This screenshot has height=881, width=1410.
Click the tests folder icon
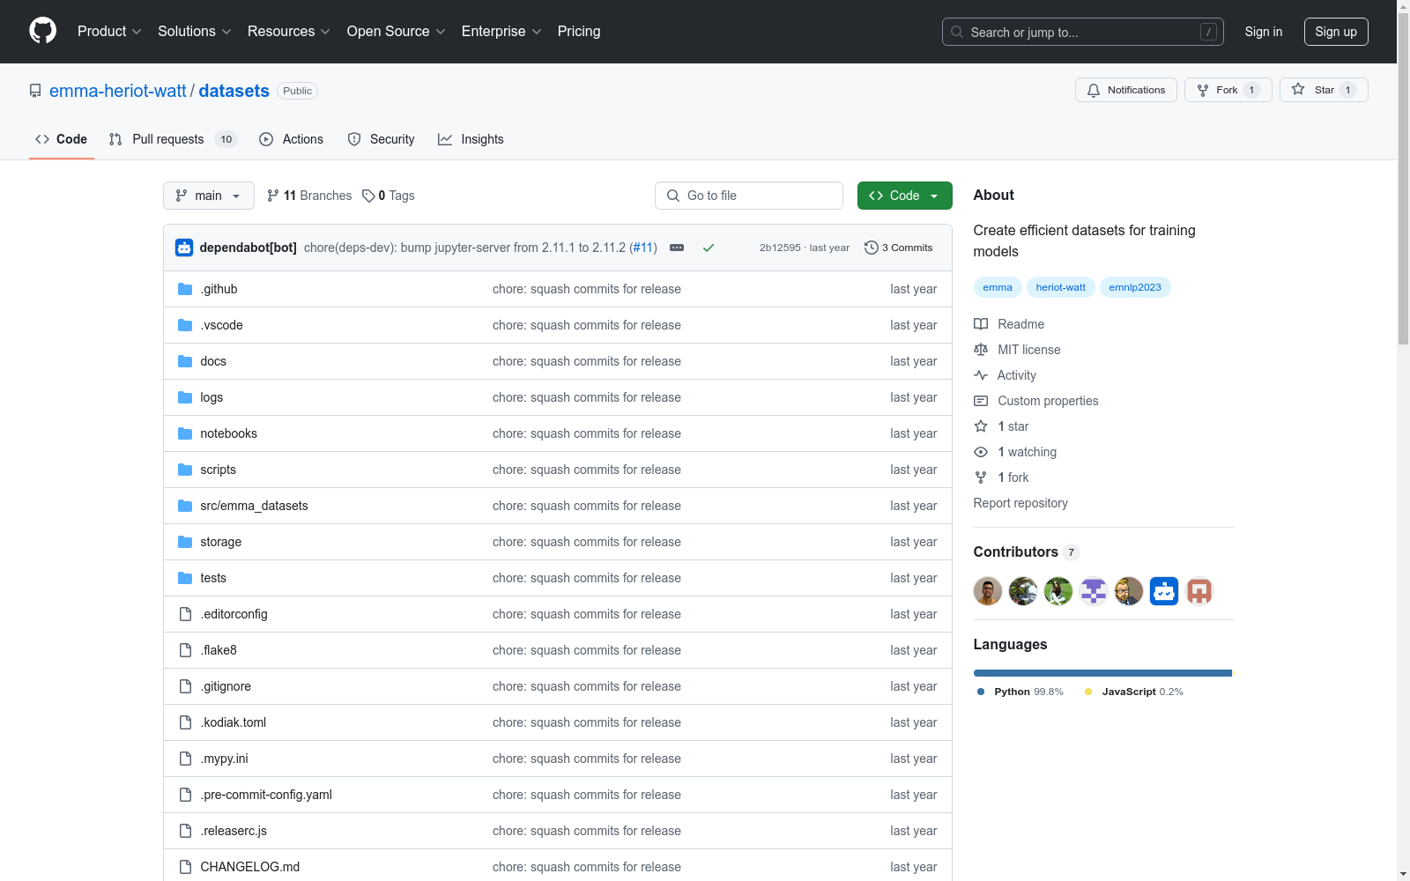point(185,578)
